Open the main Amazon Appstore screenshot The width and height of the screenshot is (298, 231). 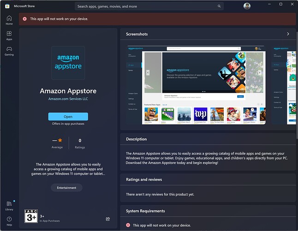pyautogui.click(x=196, y=85)
